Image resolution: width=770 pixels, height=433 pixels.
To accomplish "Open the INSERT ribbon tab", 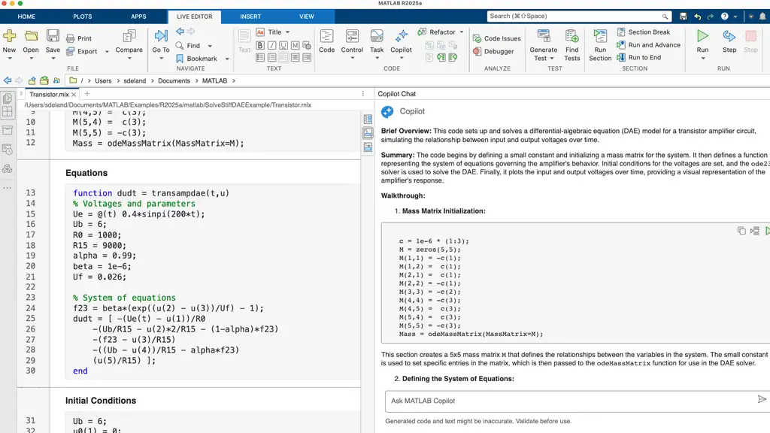I will [250, 17].
